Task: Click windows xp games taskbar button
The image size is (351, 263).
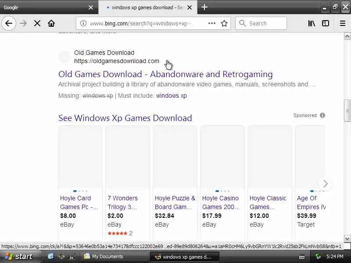Action: (184, 257)
